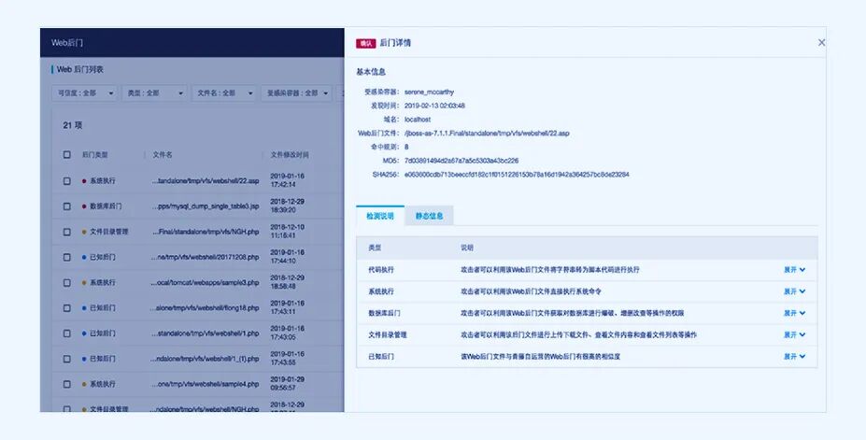Viewport: 866px width, 440px height.
Task: Click the 21 项 item count
Action: point(72,125)
